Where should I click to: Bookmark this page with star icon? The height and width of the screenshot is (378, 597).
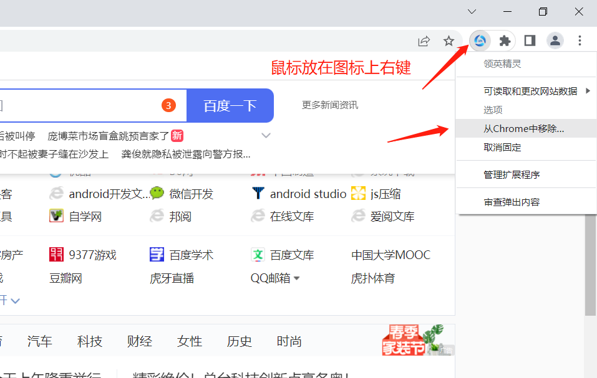tap(449, 41)
